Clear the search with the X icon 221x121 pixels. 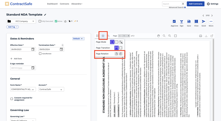pyautogui.click(x=183, y=4)
